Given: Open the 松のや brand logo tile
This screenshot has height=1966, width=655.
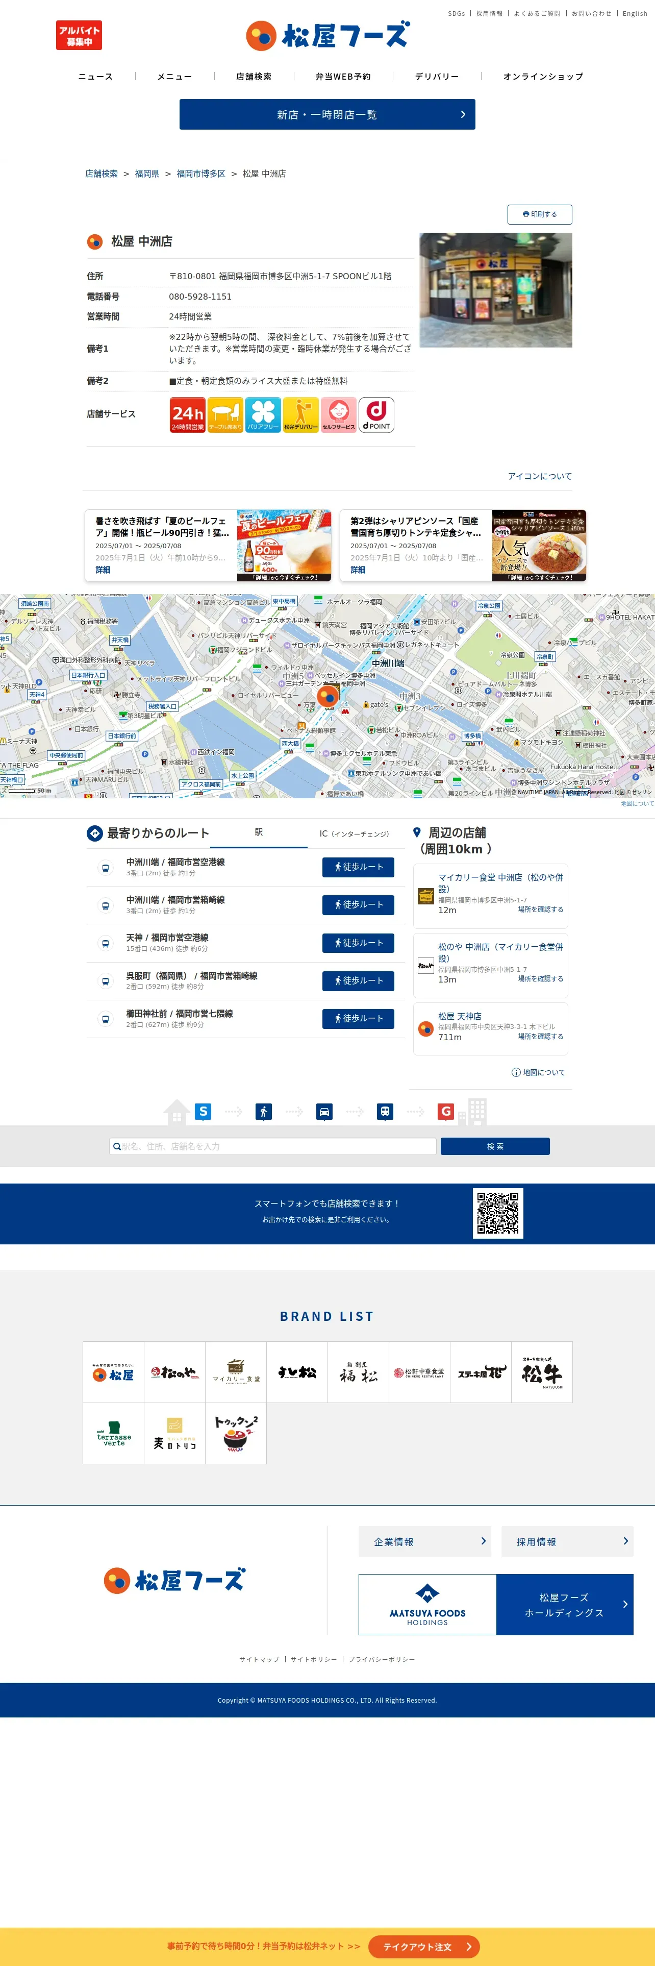Looking at the screenshot, I should tap(174, 1372).
